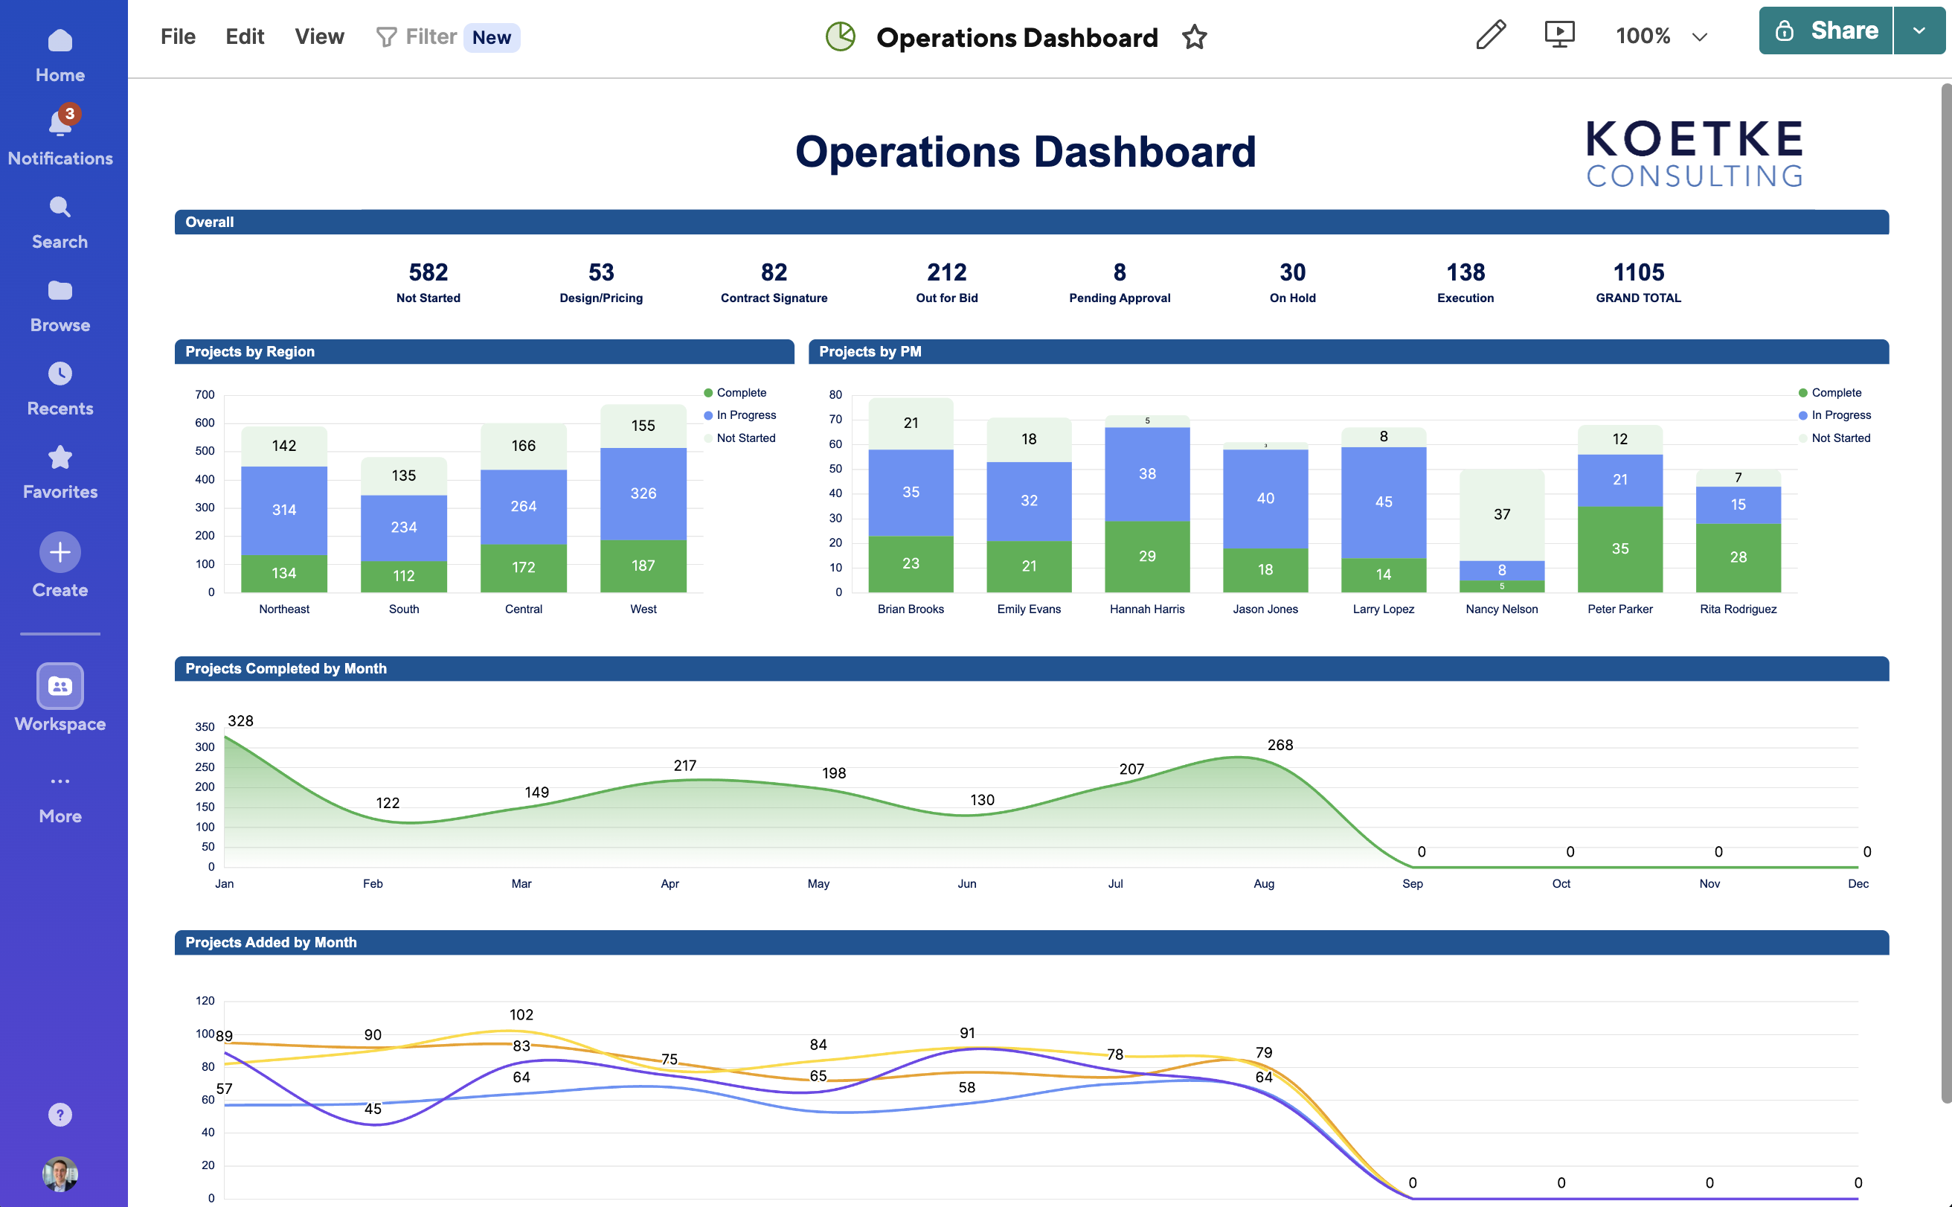
Task: Open Notifications bell with badge
Action: point(60,124)
